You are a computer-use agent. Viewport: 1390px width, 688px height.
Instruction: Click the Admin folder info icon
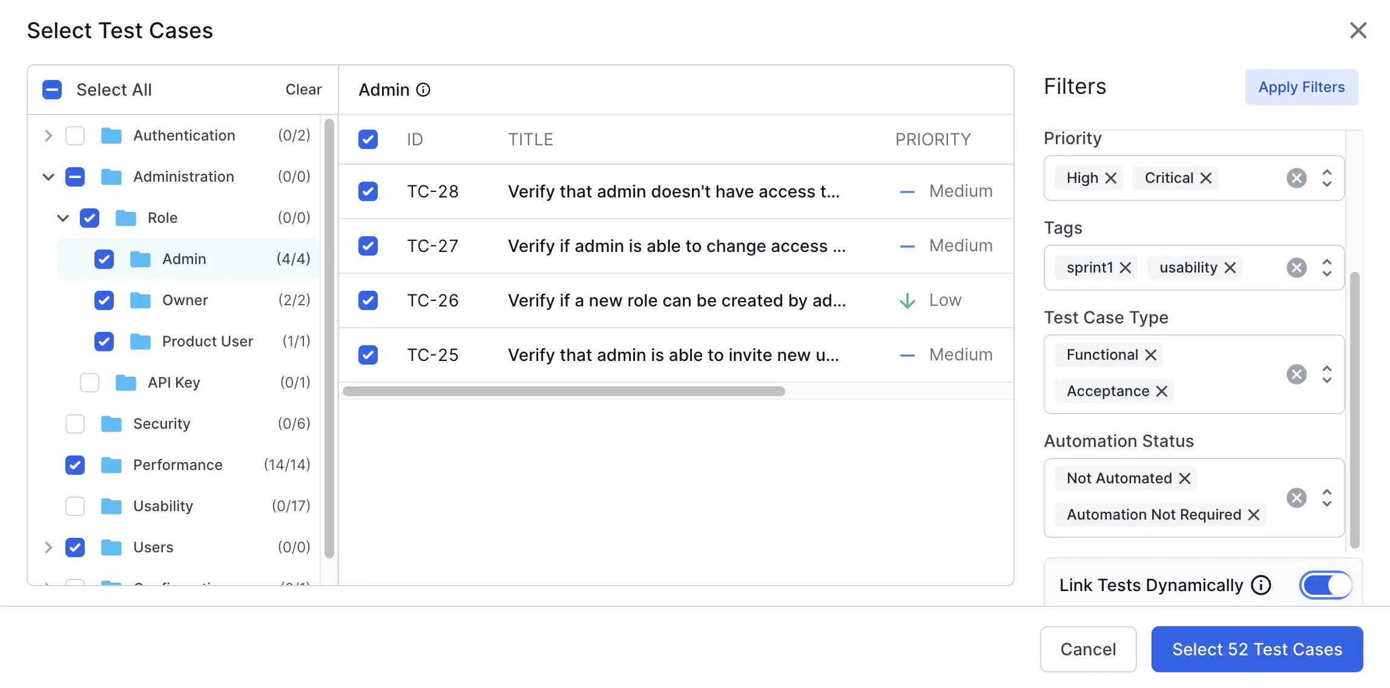424,90
